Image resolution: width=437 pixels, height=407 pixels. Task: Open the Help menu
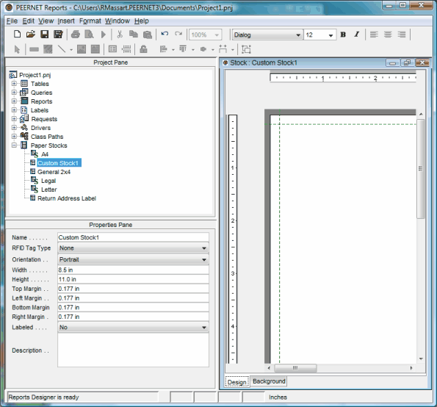coord(142,21)
